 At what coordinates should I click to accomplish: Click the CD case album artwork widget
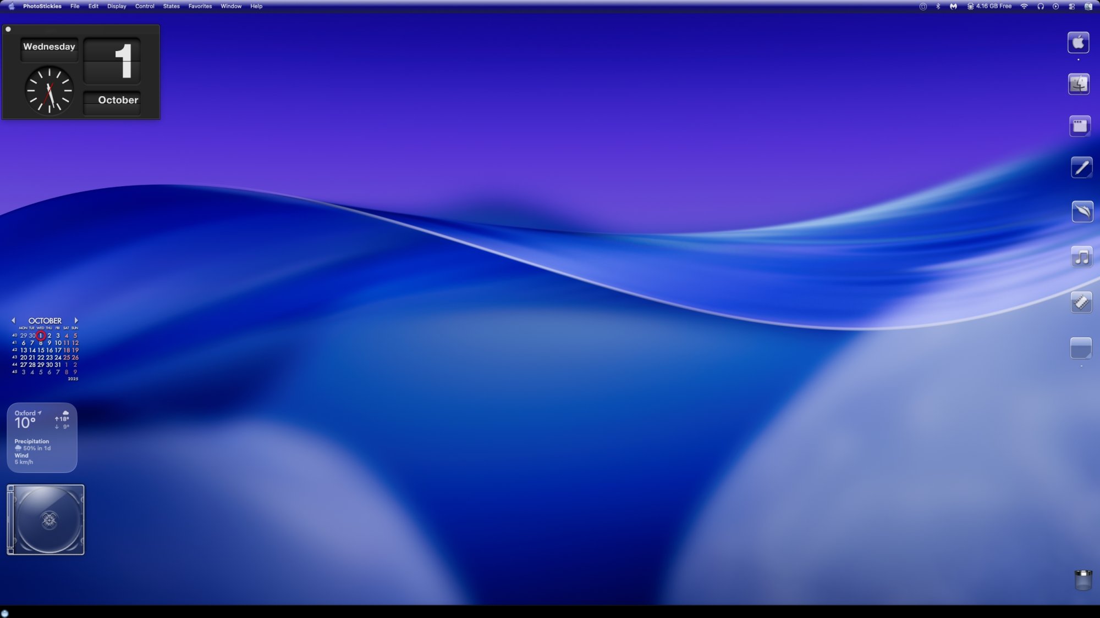[46, 520]
